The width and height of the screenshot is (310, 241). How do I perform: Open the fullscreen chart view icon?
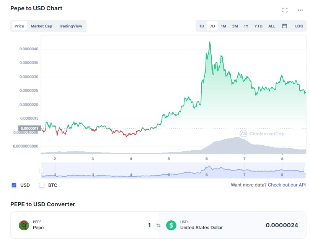tap(285, 10)
